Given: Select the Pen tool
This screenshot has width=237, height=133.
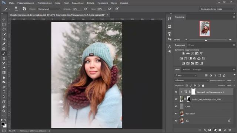Looking at the screenshot, I should 4,87.
